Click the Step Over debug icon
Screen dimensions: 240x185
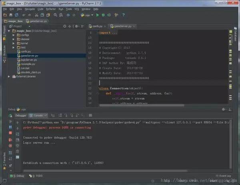click(60, 115)
